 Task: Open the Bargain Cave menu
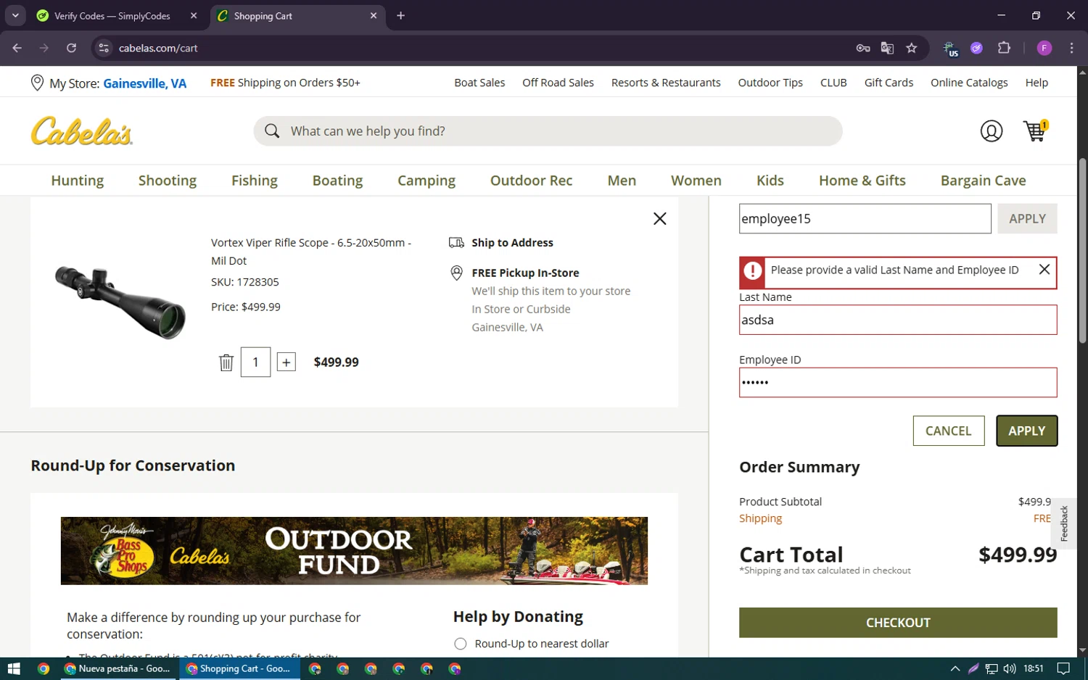click(x=984, y=181)
